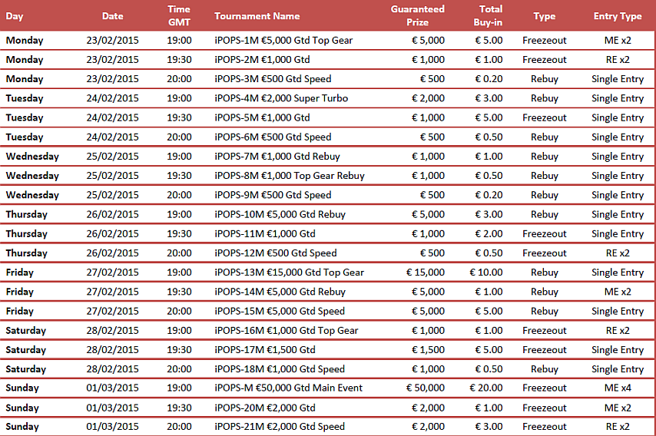Select 'iPOPS-13M €15,000 Gtd Top Gear' tournament name

point(289,272)
